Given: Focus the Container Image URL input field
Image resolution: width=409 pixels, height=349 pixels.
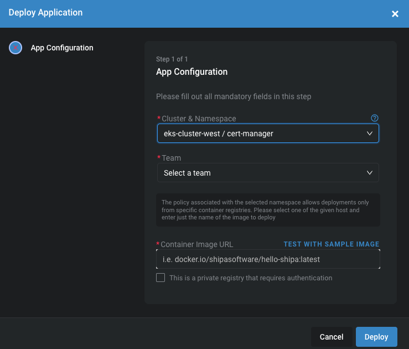Looking at the screenshot, I should pyautogui.click(x=268, y=259).
